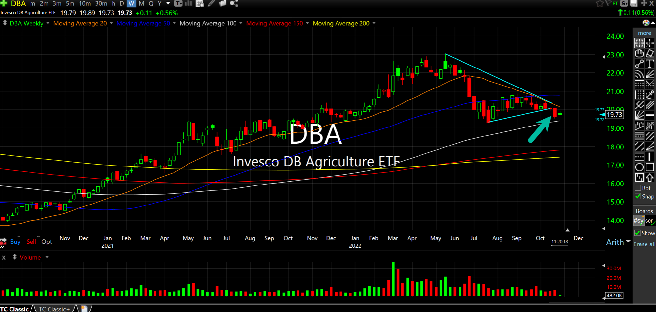
Task: Click the save chart floppy icon
Action: click(634, 3)
